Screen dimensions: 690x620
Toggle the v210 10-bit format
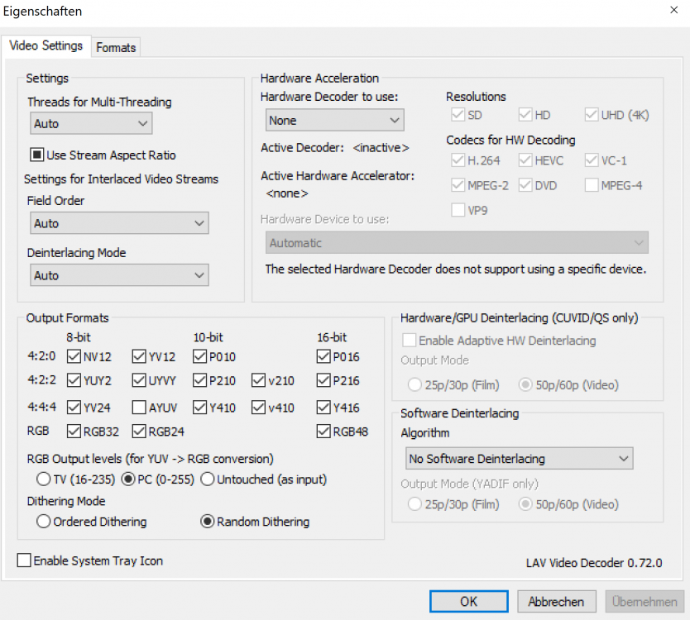click(259, 381)
